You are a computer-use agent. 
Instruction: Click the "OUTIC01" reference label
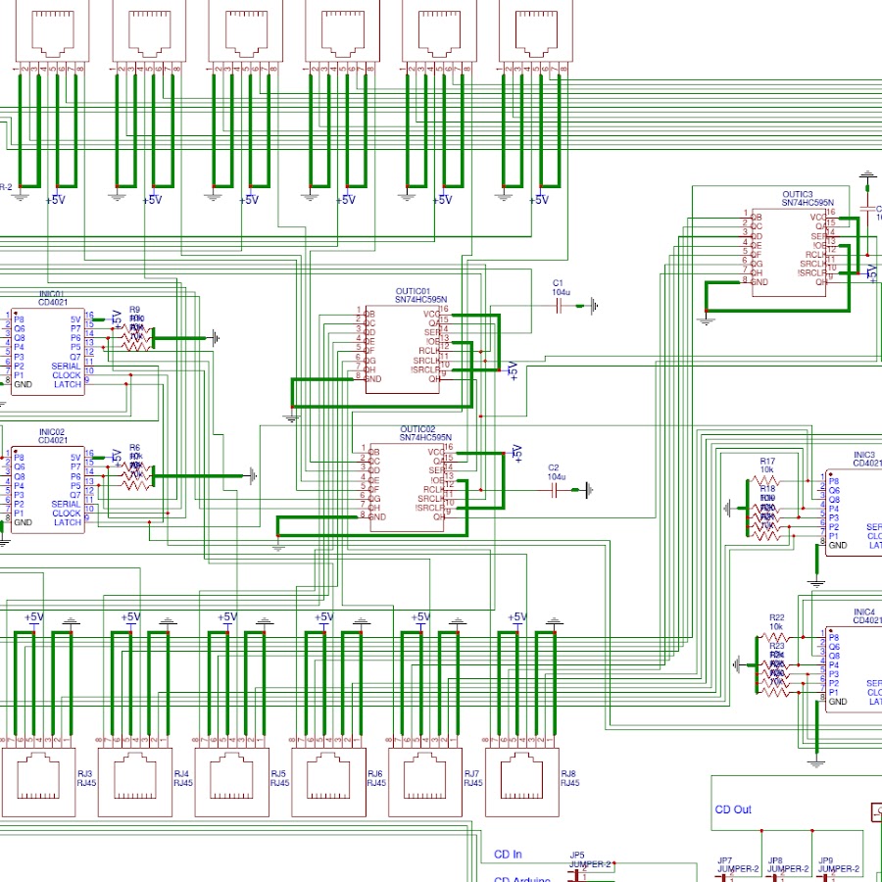[413, 291]
